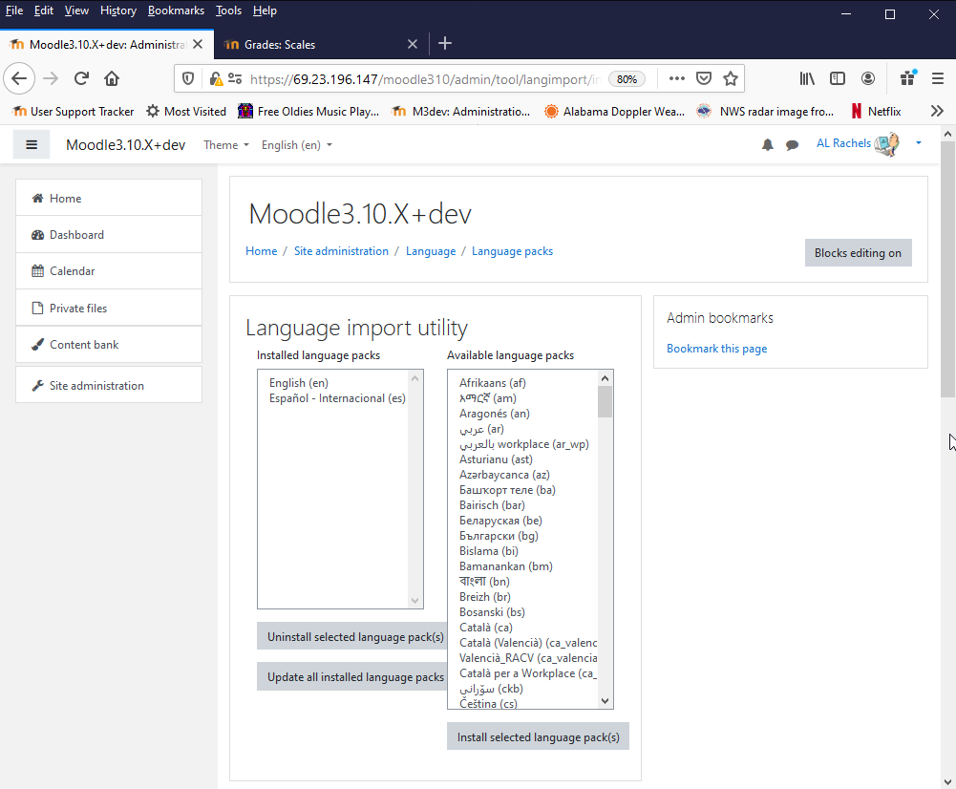Viewport: 956px width, 789px height.
Task: Click the Language packs breadcrumb link
Action: click(512, 251)
